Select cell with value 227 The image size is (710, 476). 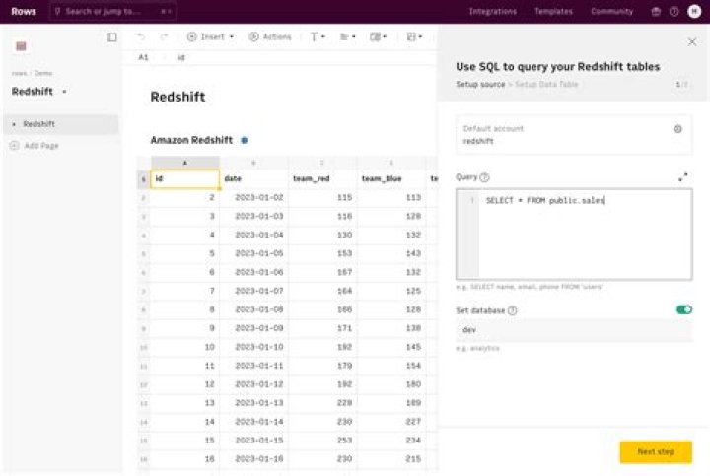click(391, 422)
